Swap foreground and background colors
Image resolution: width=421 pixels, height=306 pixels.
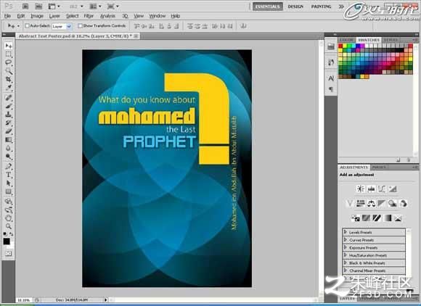click(x=12, y=234)
